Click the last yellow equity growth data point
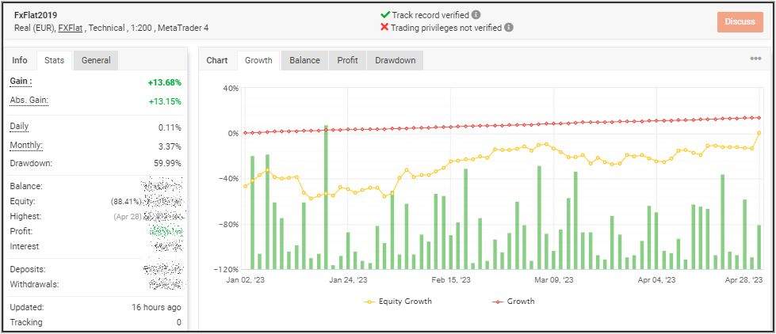 pyautogui.click(x=759, y=133)
